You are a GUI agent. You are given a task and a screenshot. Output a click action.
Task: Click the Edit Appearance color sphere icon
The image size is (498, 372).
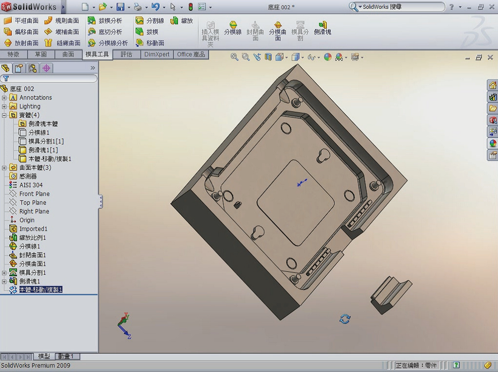coord(328,57)
